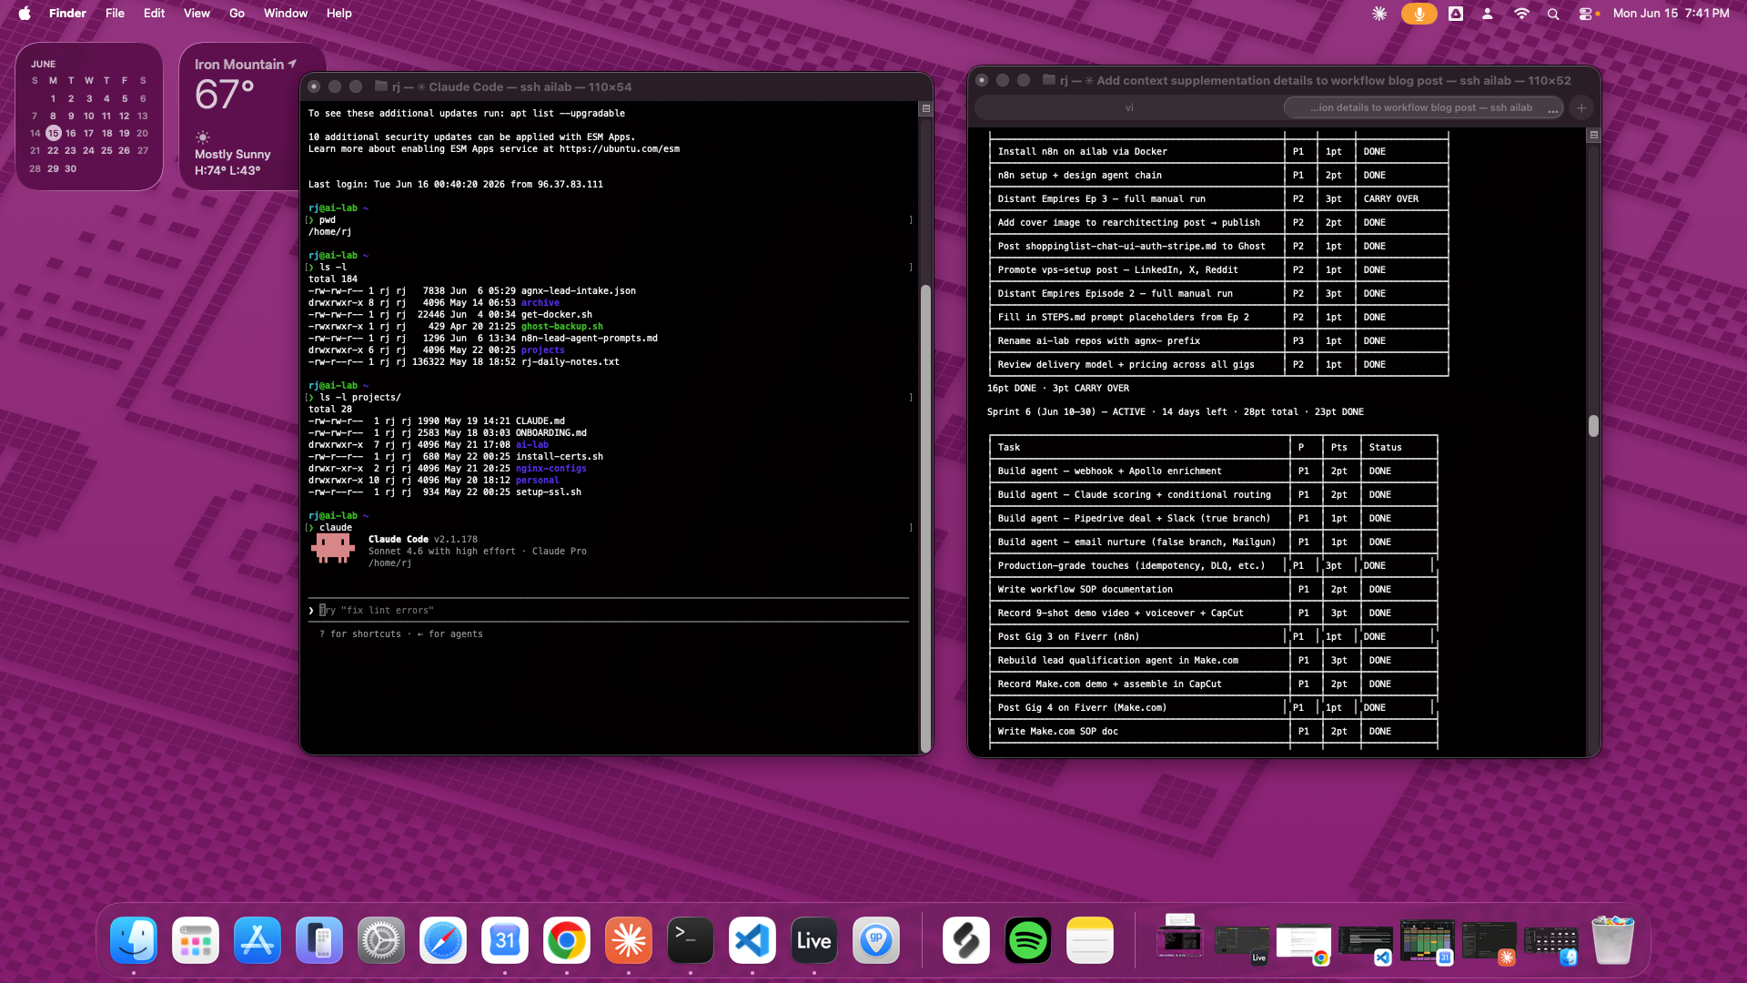
Task: Click the tab overflow ellipsis in right terminal
Action: tap(1552, 108)
